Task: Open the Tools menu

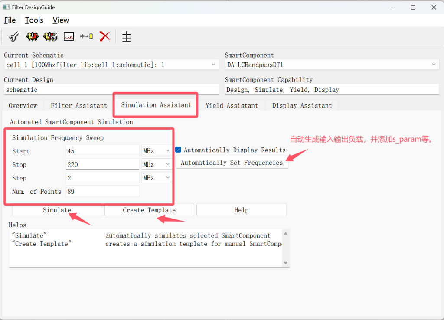Action: [x=34, y=20]
